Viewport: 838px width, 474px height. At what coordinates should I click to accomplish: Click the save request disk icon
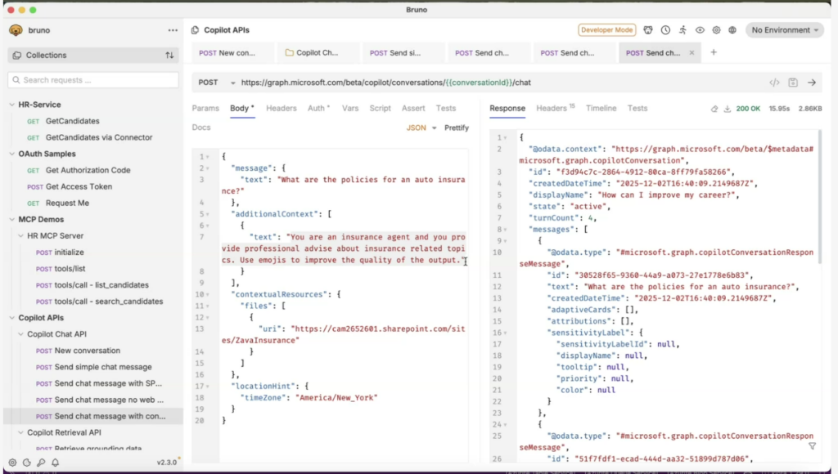[x=793, y=83]
